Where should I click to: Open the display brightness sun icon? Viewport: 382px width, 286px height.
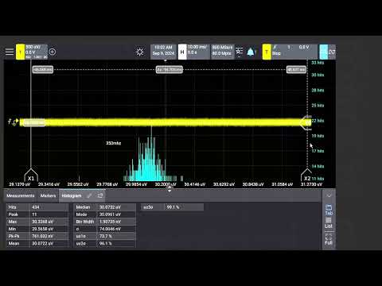coord(140,52)
